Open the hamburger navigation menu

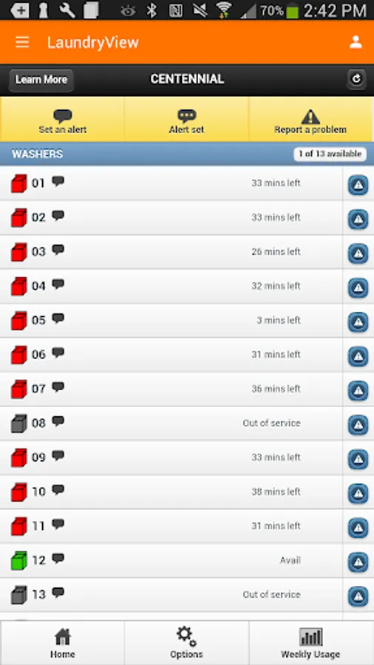22,42
